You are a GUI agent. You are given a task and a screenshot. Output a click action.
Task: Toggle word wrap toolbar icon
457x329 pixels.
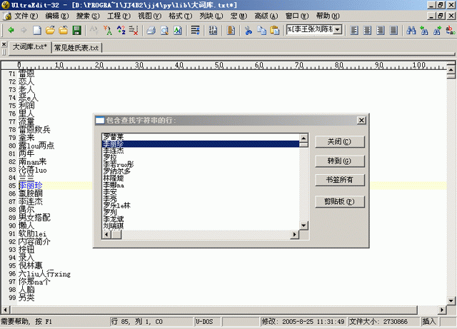pyautogui.click(x=195, y=30)
